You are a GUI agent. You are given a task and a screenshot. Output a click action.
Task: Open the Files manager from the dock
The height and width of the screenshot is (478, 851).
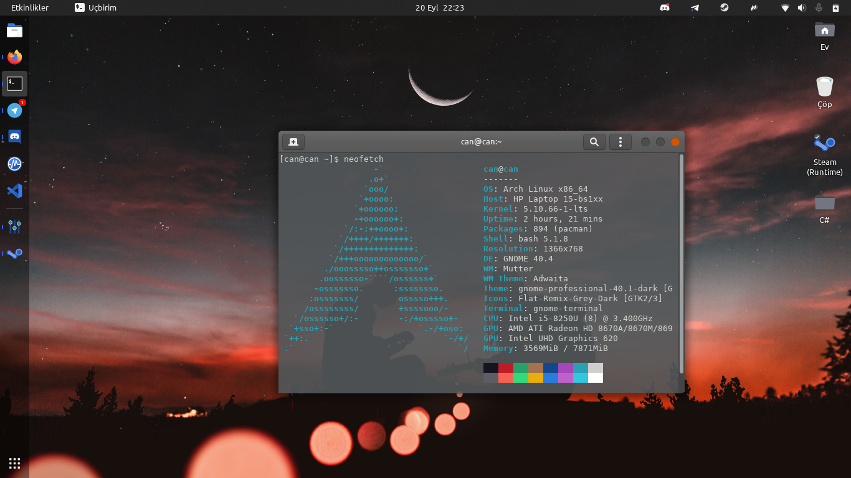point(15,30)
